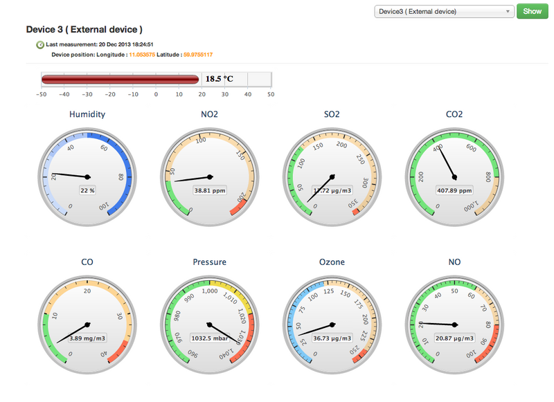
Task: Click the 18.5 °C temperature reading
Action: [x=220, y=79]
